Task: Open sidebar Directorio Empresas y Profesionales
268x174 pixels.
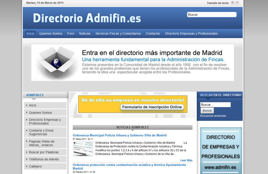Action: [45, 121]
